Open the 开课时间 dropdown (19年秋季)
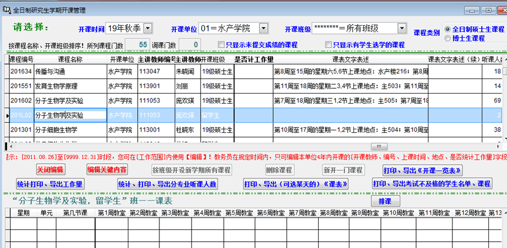Image resolution: width=507 pixels, height=248 pixels. click(x=147, y=28)
